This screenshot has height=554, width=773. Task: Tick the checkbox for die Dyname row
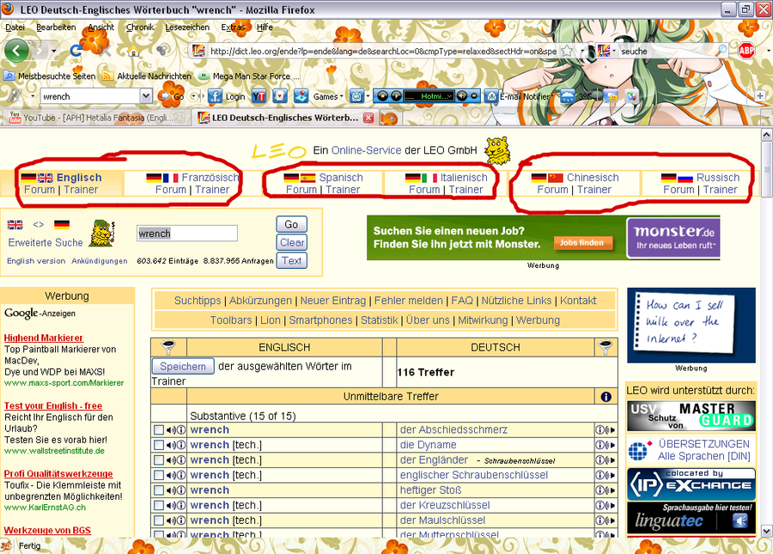159,445
